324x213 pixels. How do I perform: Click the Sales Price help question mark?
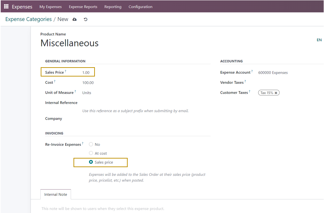point(66,71)
